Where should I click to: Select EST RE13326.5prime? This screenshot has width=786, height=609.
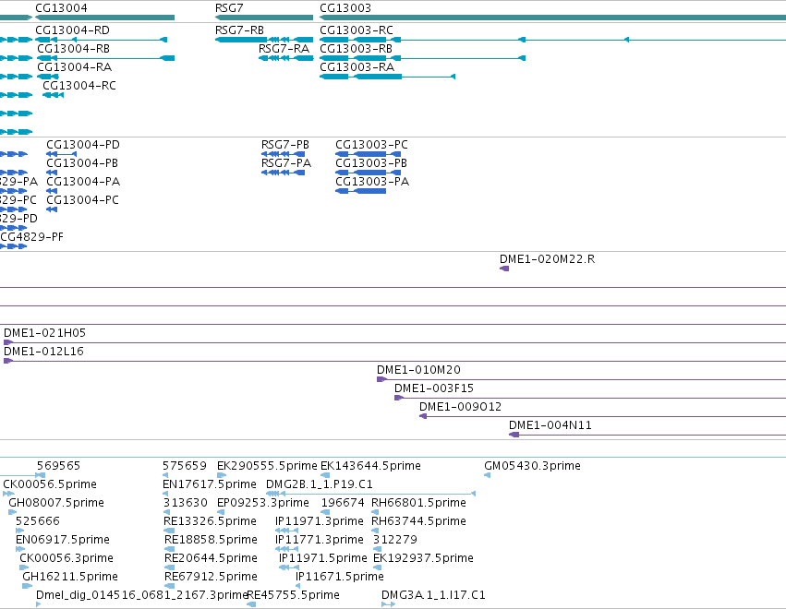(x=210, y=522)
